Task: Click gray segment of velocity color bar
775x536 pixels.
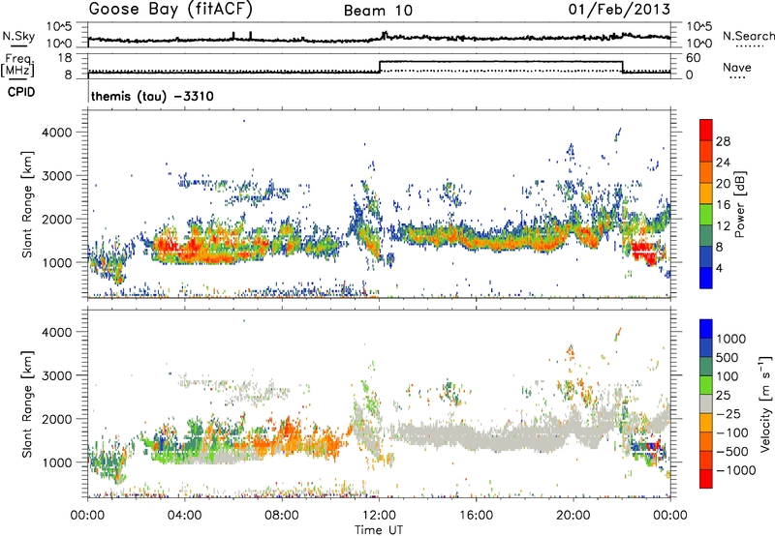Action: [x=706, y=403]
